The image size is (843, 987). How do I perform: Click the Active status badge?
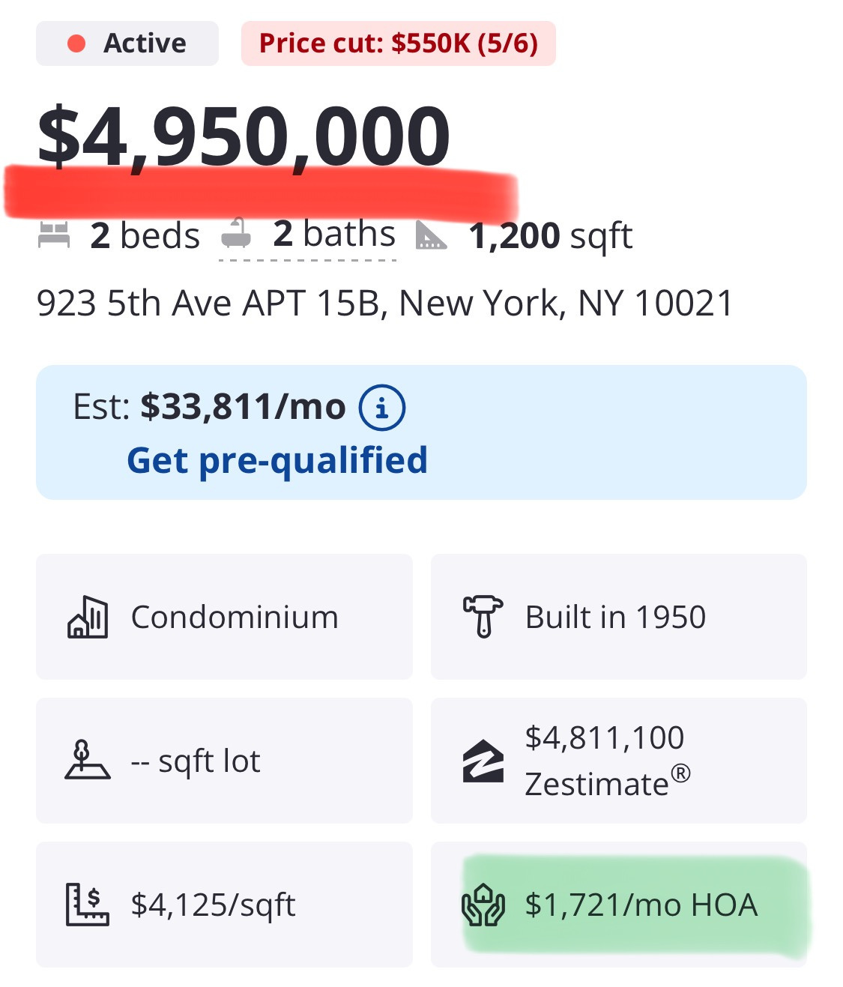(x=127, y=43)
